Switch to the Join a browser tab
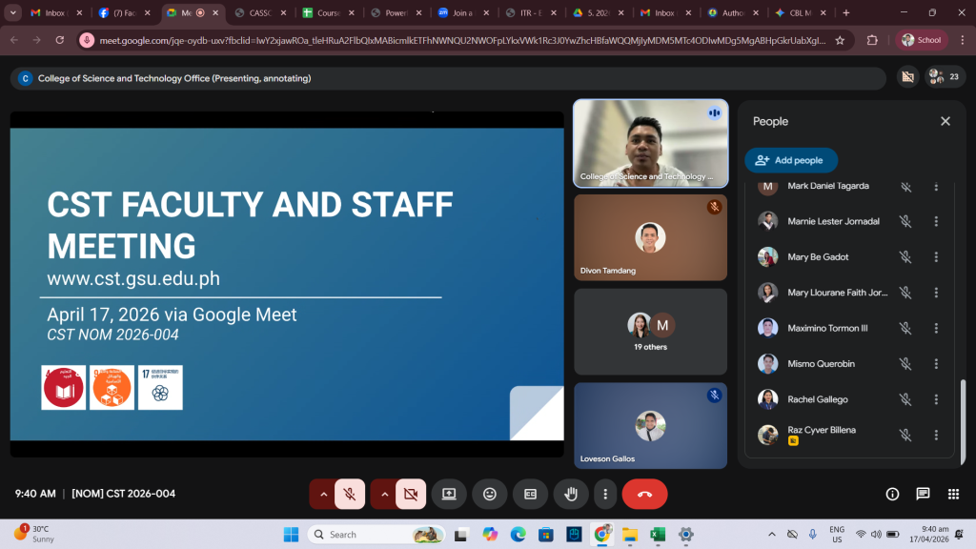Image resolution: width=976 pixels, height=549 pixels. point(462,13)
